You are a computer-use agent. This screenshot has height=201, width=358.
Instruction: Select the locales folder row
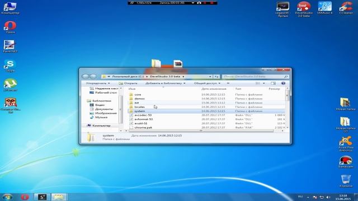point(206,107)
